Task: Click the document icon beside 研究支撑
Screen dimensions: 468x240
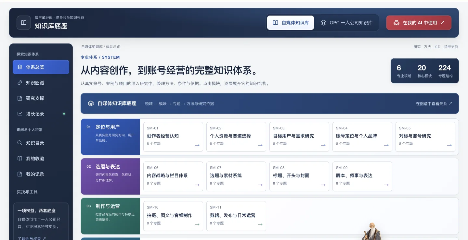Action: click(x=20, y=98)
